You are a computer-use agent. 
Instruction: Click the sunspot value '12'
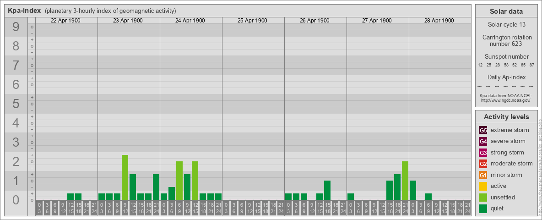tap(480, 65)
